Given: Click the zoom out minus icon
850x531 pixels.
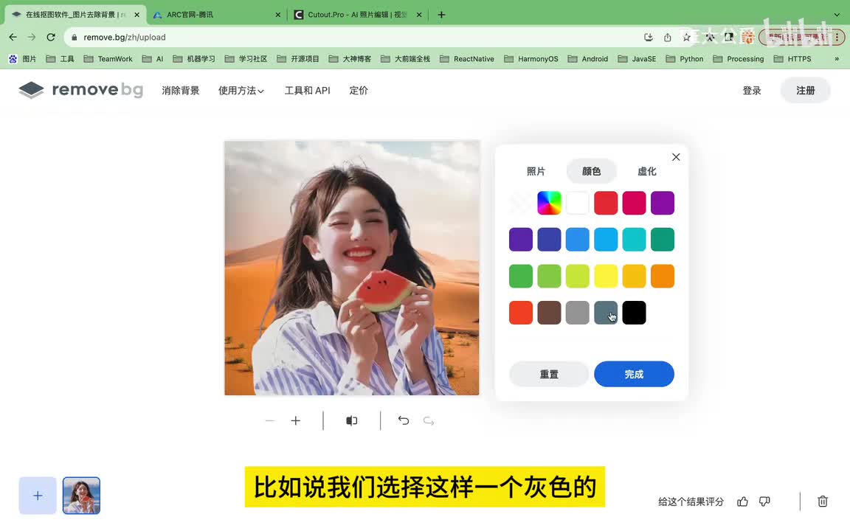Looking at the screenshot, I should [x=270, y=420].
